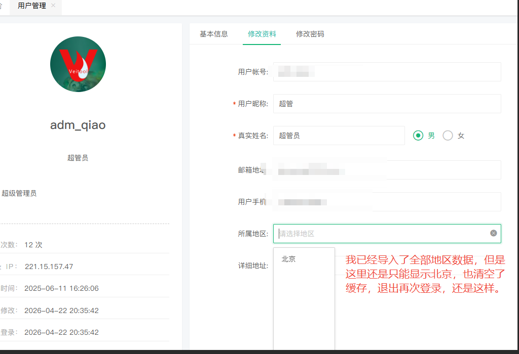Activate the 用户管理 page tab
The height and width of the screenshot is (354, 519).
[x=31, y=6]
